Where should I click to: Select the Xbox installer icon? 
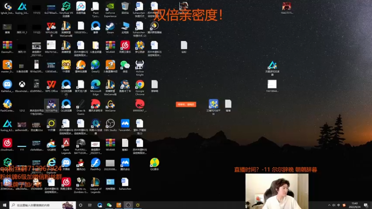(x=22, y=86)
